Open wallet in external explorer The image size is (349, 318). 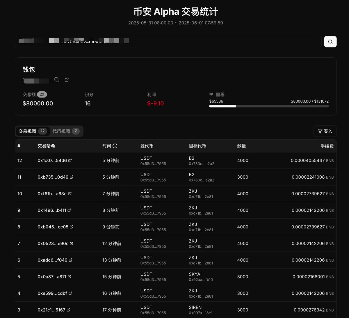[67, 80]
